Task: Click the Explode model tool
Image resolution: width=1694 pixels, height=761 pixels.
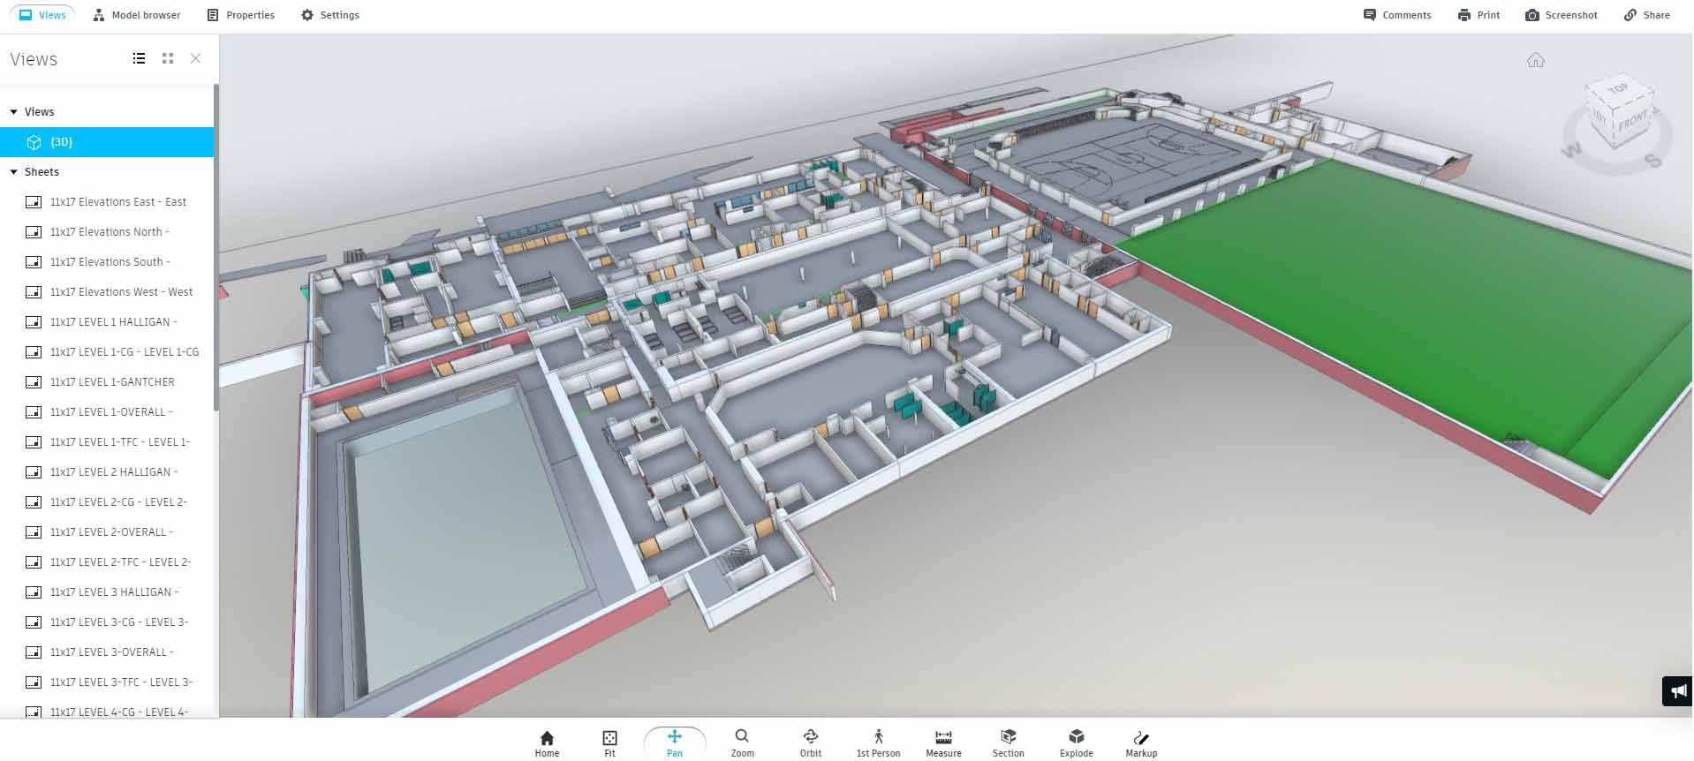Action: (1076, 742)
